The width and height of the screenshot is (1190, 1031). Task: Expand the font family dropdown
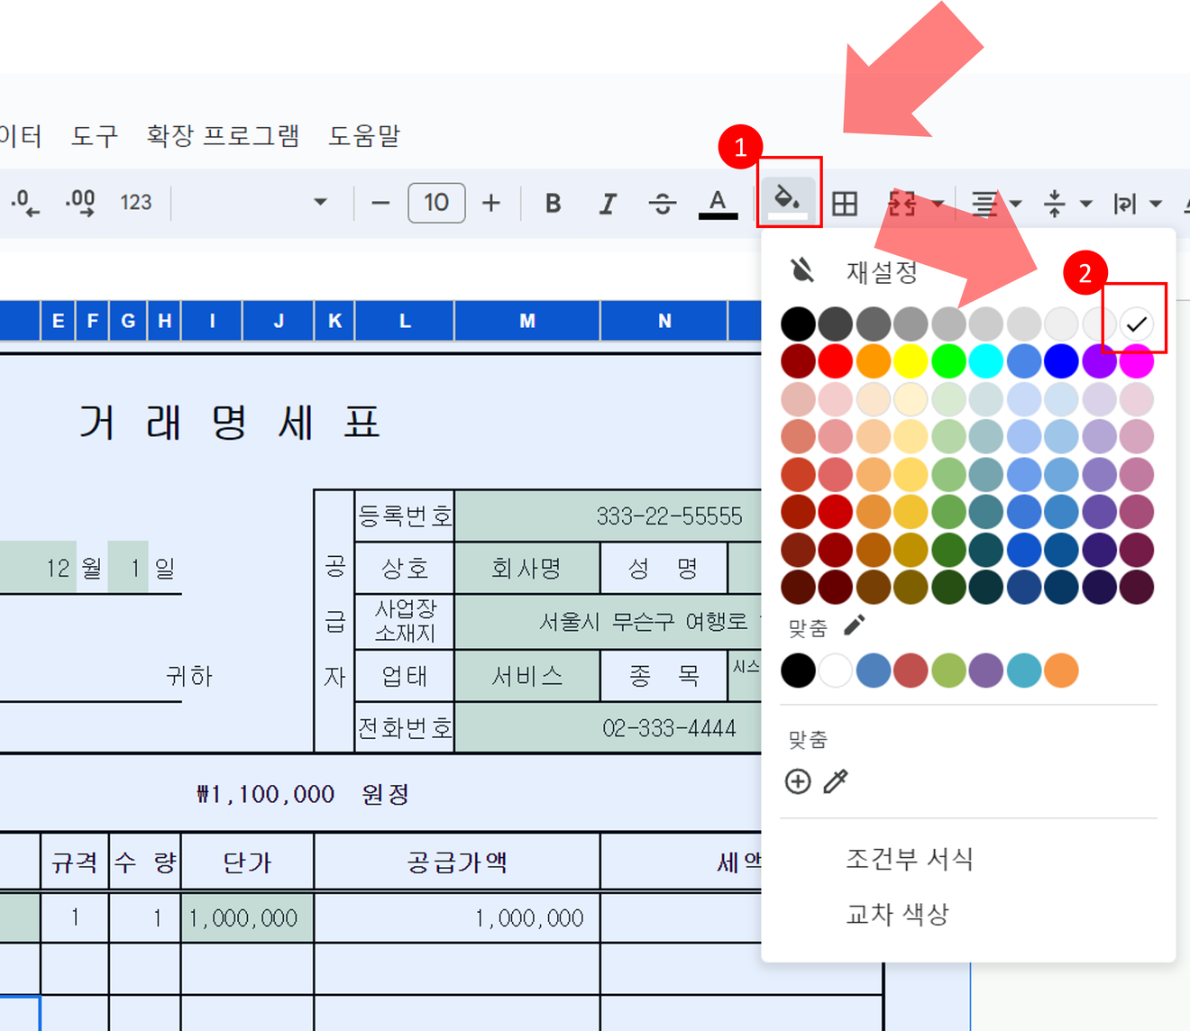pyautogui.click(x=320, y=203)
